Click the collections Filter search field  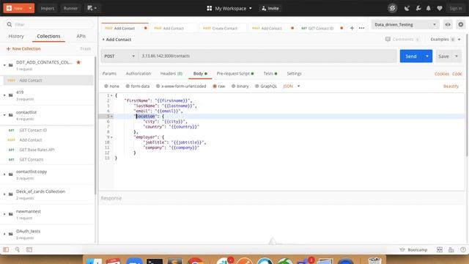point(49,24)
